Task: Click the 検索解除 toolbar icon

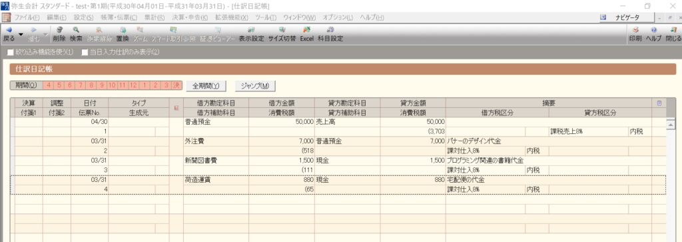Action: point(99,30)
